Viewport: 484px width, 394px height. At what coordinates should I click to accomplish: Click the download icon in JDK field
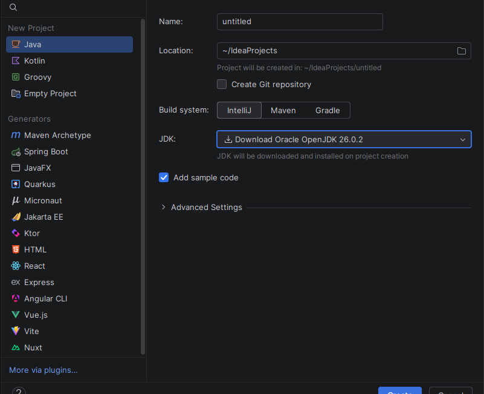[228, 139]
